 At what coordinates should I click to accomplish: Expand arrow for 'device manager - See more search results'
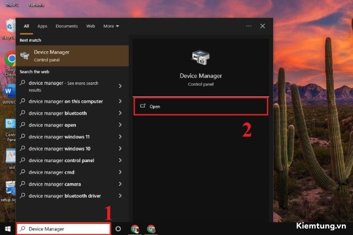pyautogui.click(x=120, y=86)
